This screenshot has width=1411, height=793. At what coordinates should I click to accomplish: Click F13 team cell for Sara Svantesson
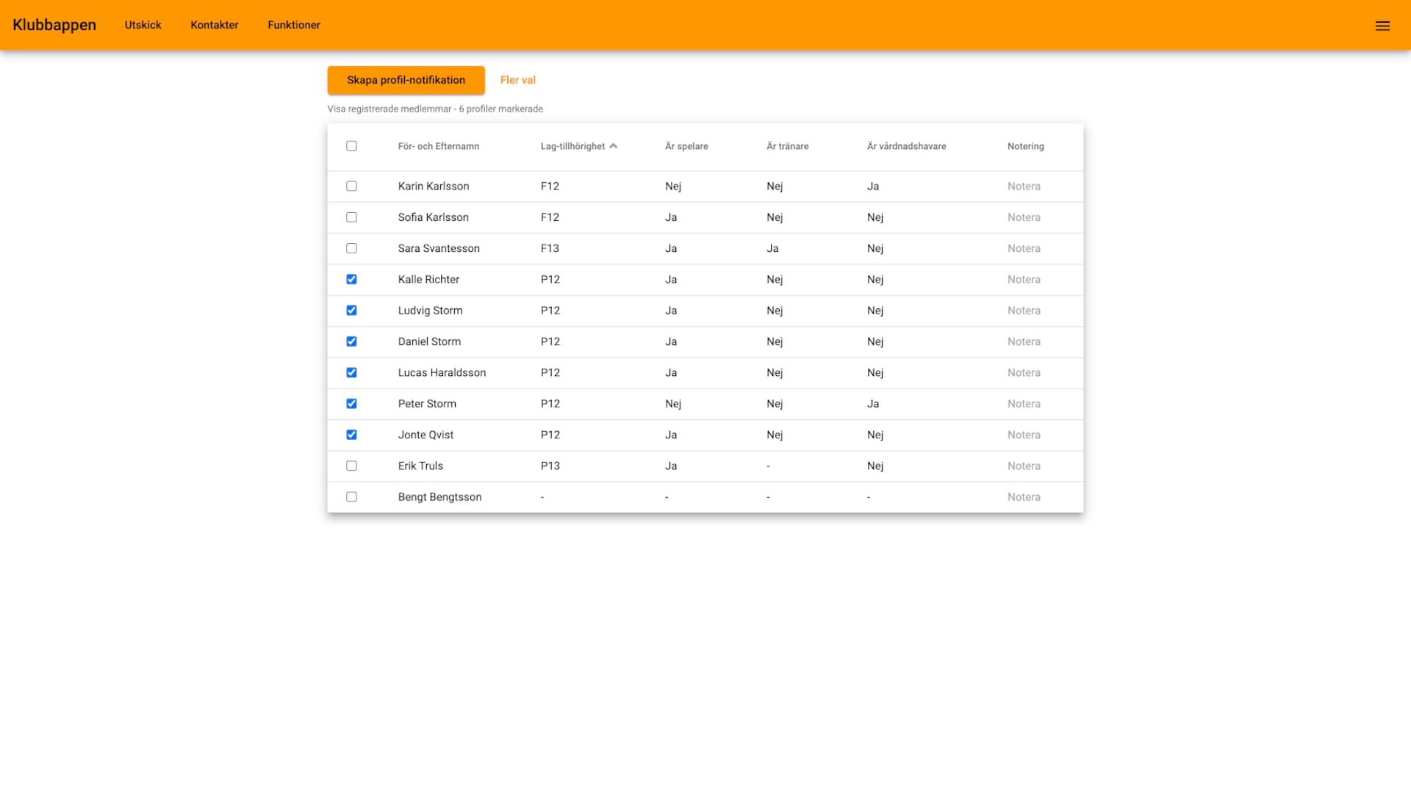(x=550, y=248)
